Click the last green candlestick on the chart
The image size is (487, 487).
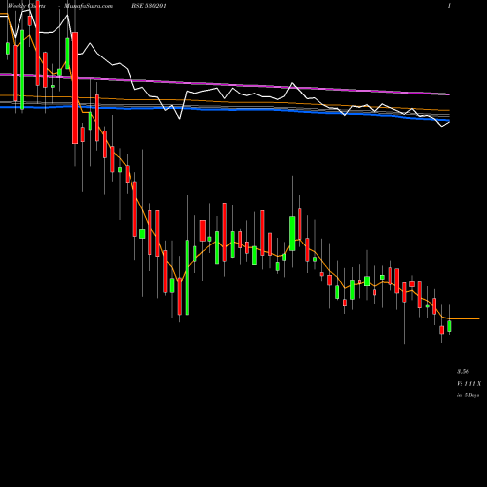pos(449,326)
